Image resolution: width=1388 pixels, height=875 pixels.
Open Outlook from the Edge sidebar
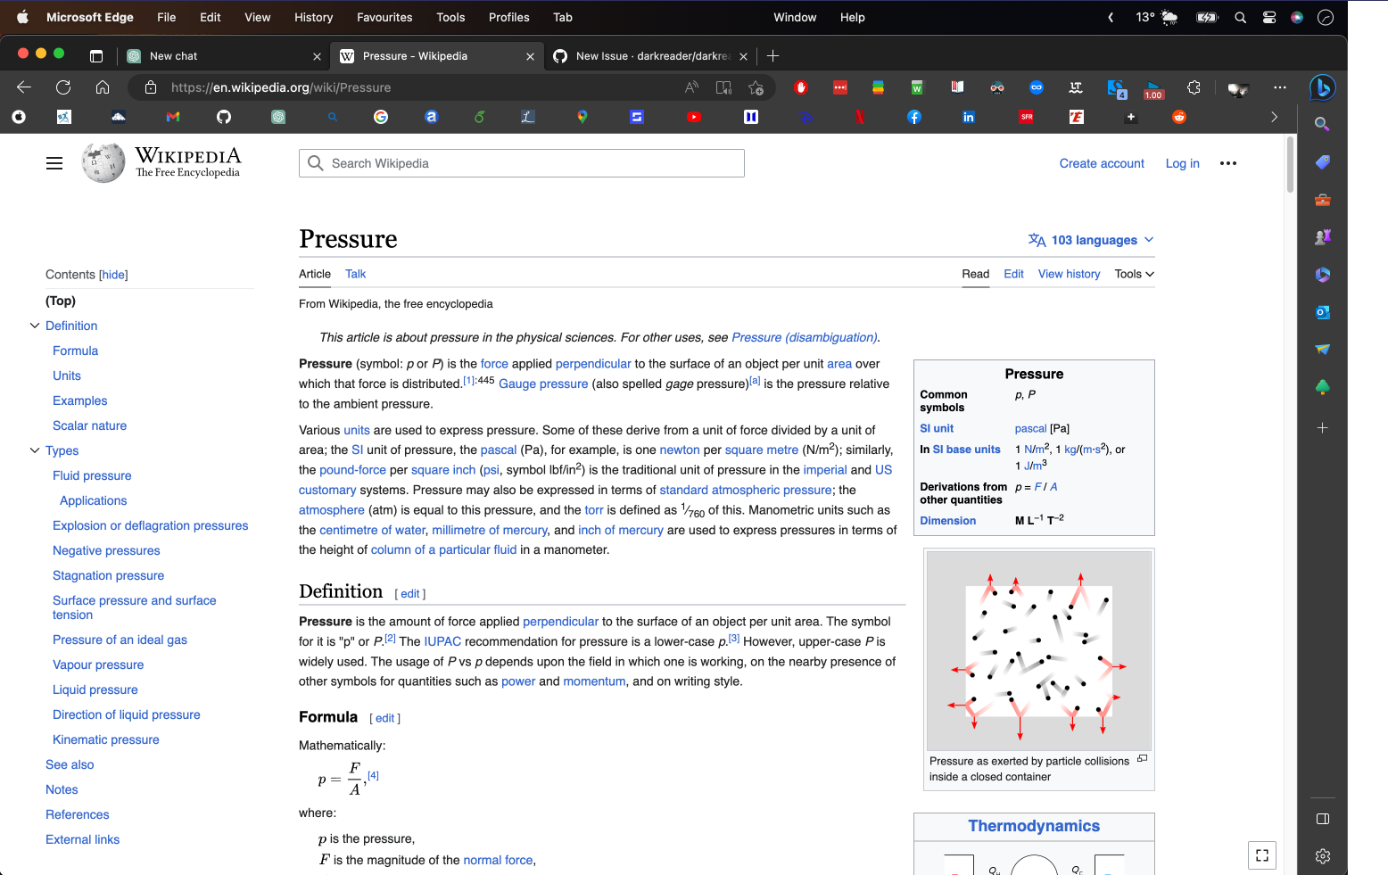point(1323,312)
